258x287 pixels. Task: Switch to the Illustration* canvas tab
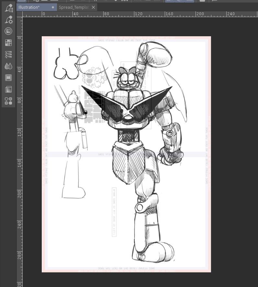pos(37,7)
